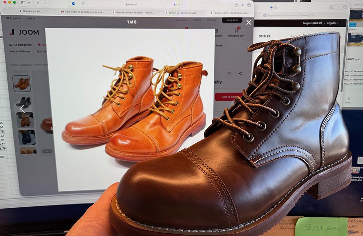The width and height of the screenshot is (363, 236).
Task: Open Belgium (EUR €) country selector
Action: [313, 23]
